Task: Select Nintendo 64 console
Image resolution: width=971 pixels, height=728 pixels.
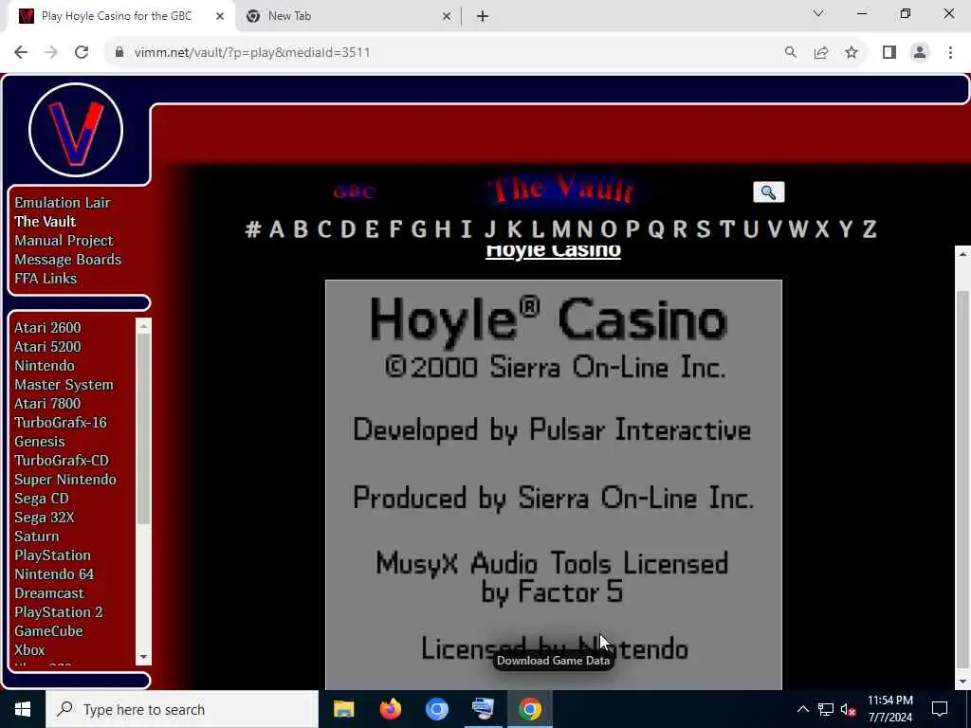Action: coord(54,574)
